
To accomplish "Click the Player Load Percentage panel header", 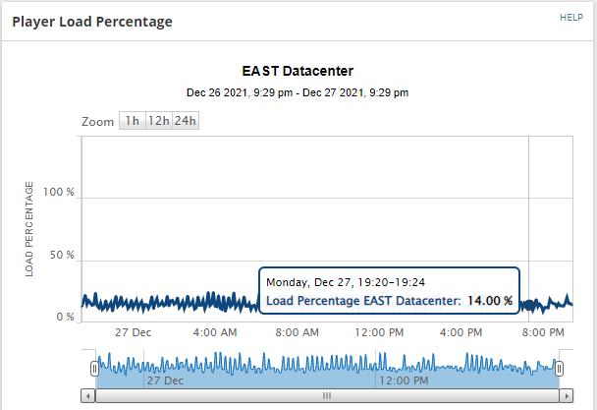I will (x=92, y=21).
